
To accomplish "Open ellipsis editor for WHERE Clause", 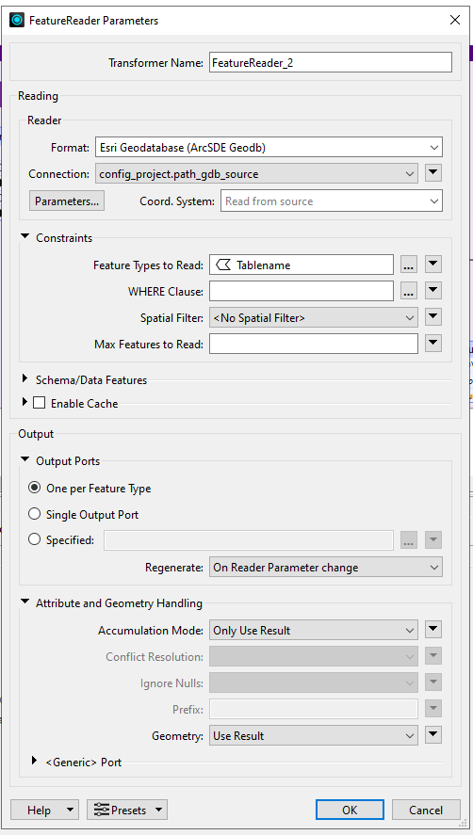I will click(x=409, y=291).
